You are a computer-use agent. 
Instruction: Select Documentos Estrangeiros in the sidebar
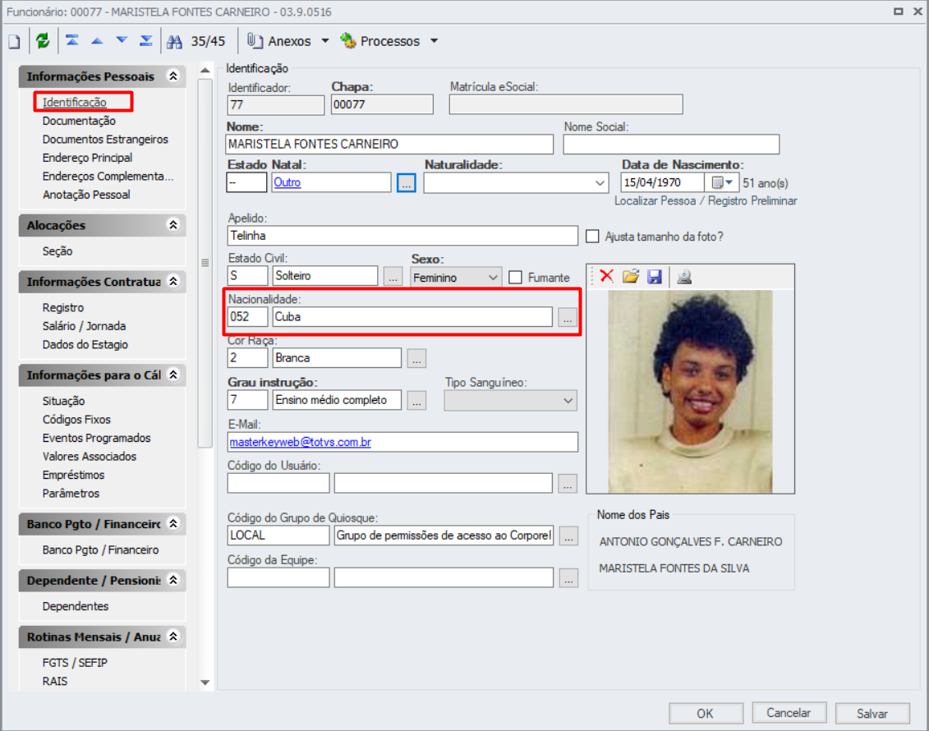(x=105, y=139)
